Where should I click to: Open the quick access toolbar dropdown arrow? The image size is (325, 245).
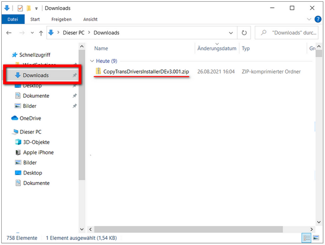(x=36, y=9)
